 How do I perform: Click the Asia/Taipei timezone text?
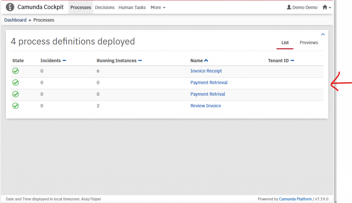click(x=91, y=199)
